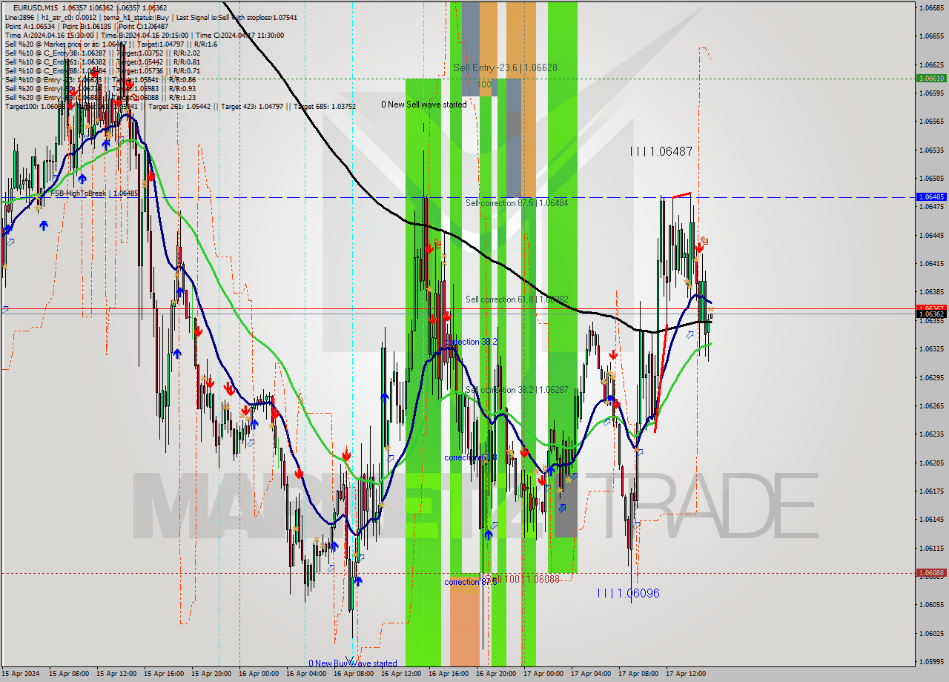Click the '15 Apr 2024' time axis label
This screenshot has height=682, width=949.
tap(21, 674)
